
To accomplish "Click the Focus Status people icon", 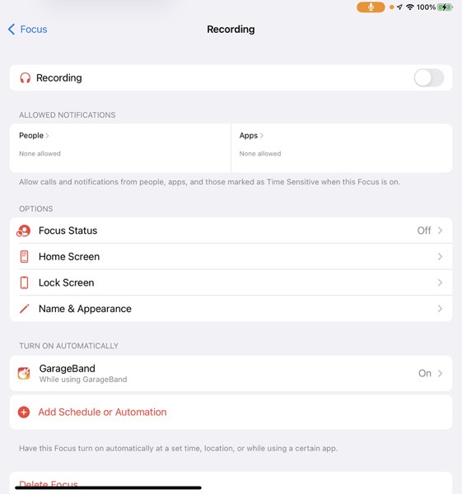I will 24,231.
